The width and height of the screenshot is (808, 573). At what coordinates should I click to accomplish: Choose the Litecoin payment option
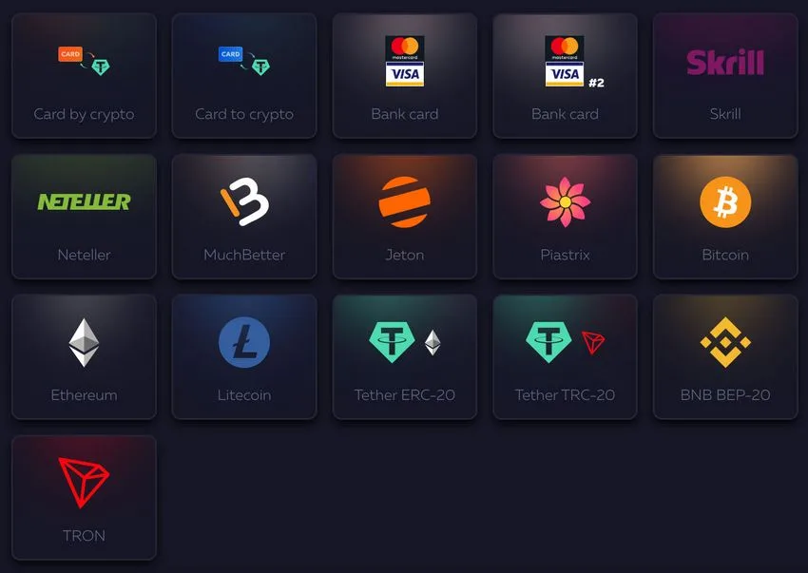244,356
